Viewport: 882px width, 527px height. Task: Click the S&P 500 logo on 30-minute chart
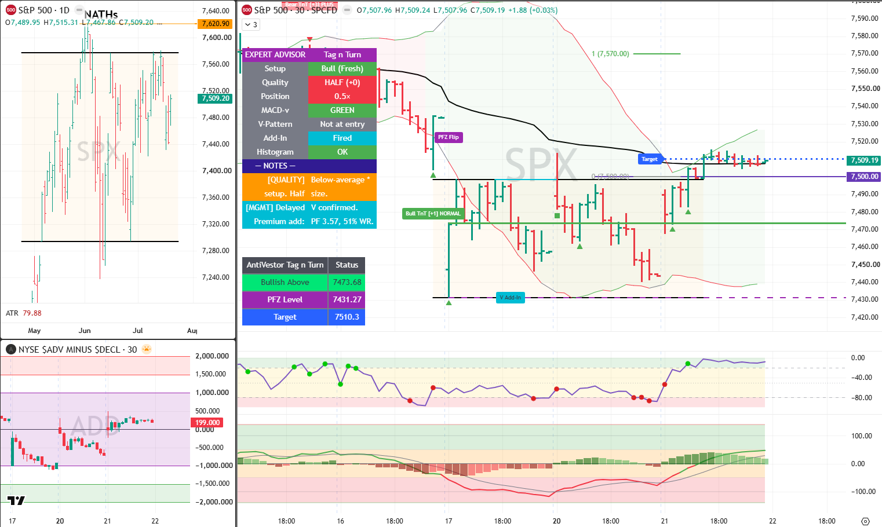(247, 10)
